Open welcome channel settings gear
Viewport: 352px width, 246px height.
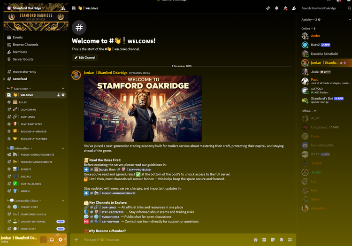(x=63, y=95)
